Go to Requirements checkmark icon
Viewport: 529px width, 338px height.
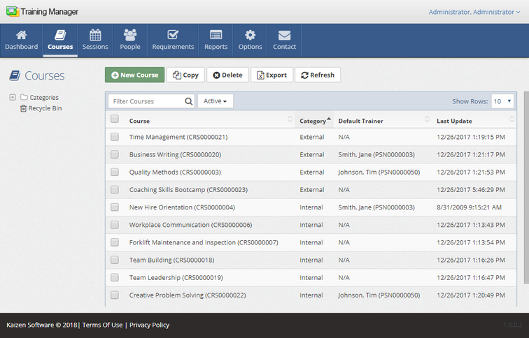click(172, 35)
